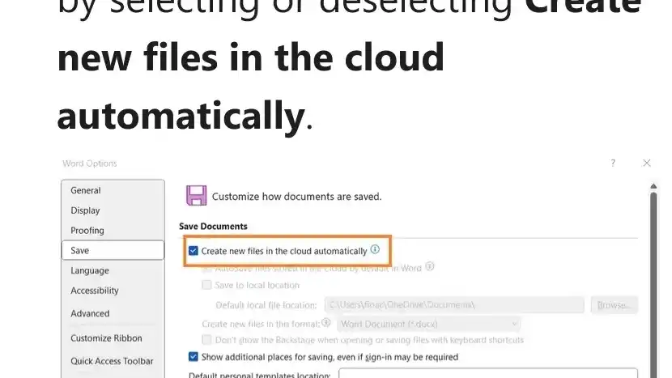Image resolution: width=672 pixels, height=378 pixels.
Task: Click the Default local file location field
Action: (x=454, y=305)
